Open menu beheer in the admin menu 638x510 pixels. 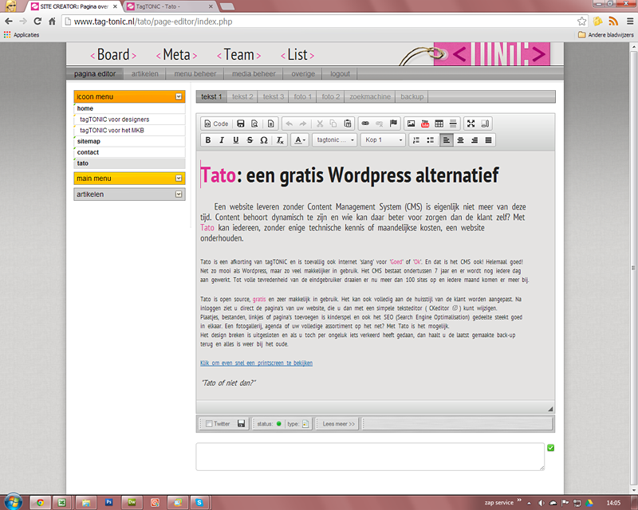click(x=195, y=73)
